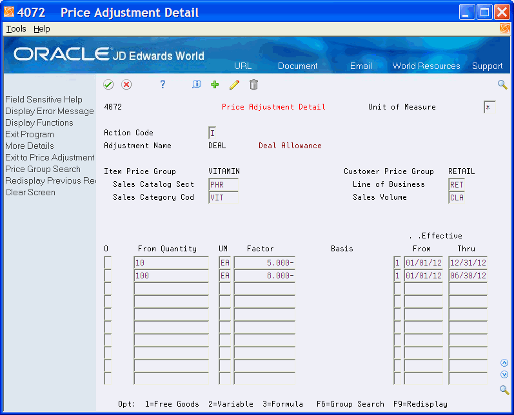The height and width of the screenshot is (415, 514).
Task: Select Exit Program in sidebar
Action: click(30, 134)
